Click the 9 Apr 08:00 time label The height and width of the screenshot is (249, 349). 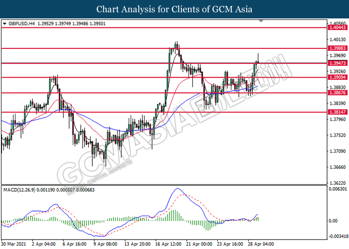click(x=105, y=244)
